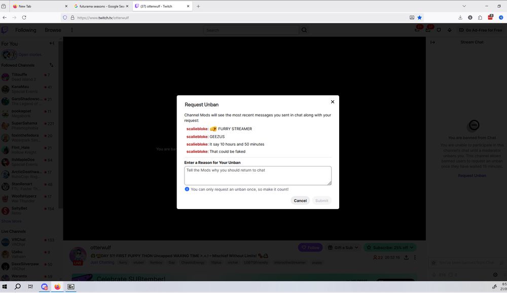Sort the Followed Channels list

51,65
